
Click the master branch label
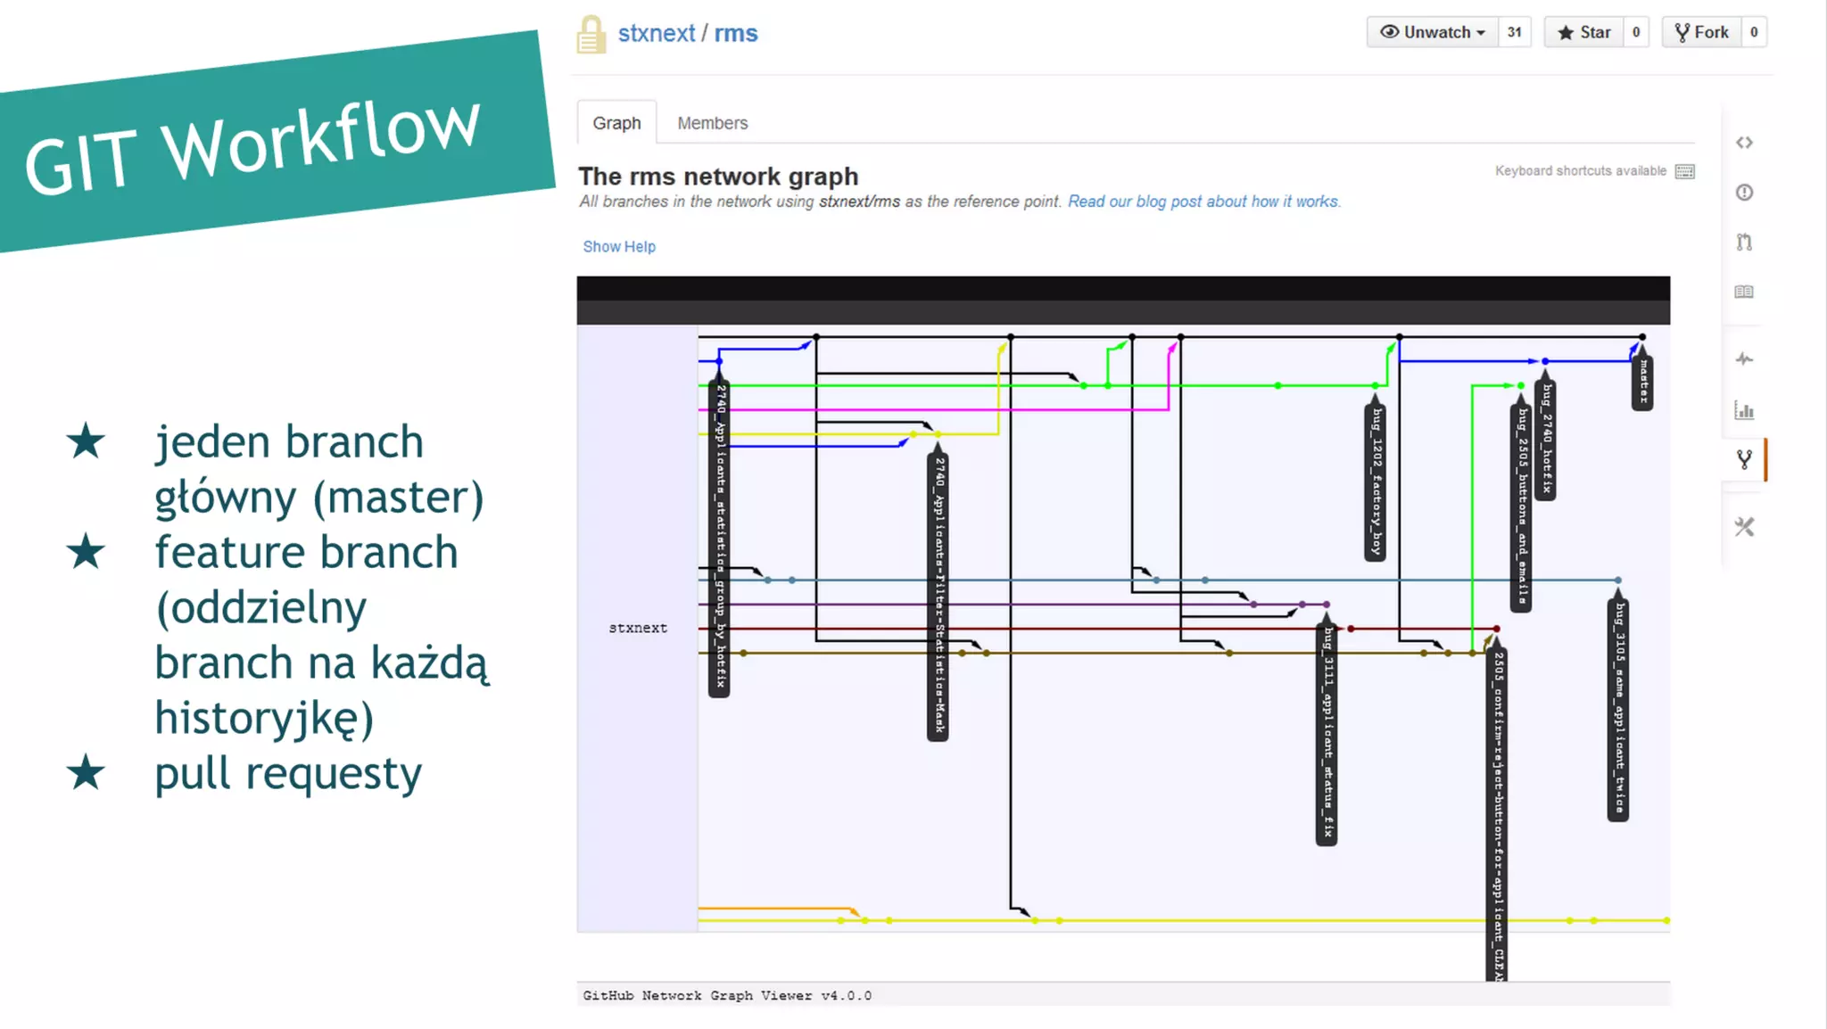pos(1642,382)
